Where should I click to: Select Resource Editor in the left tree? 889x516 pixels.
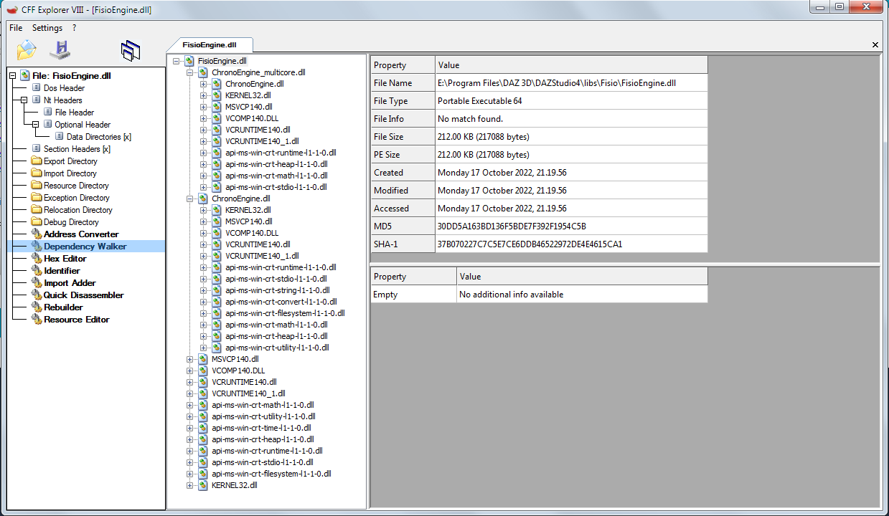(76, 320)
